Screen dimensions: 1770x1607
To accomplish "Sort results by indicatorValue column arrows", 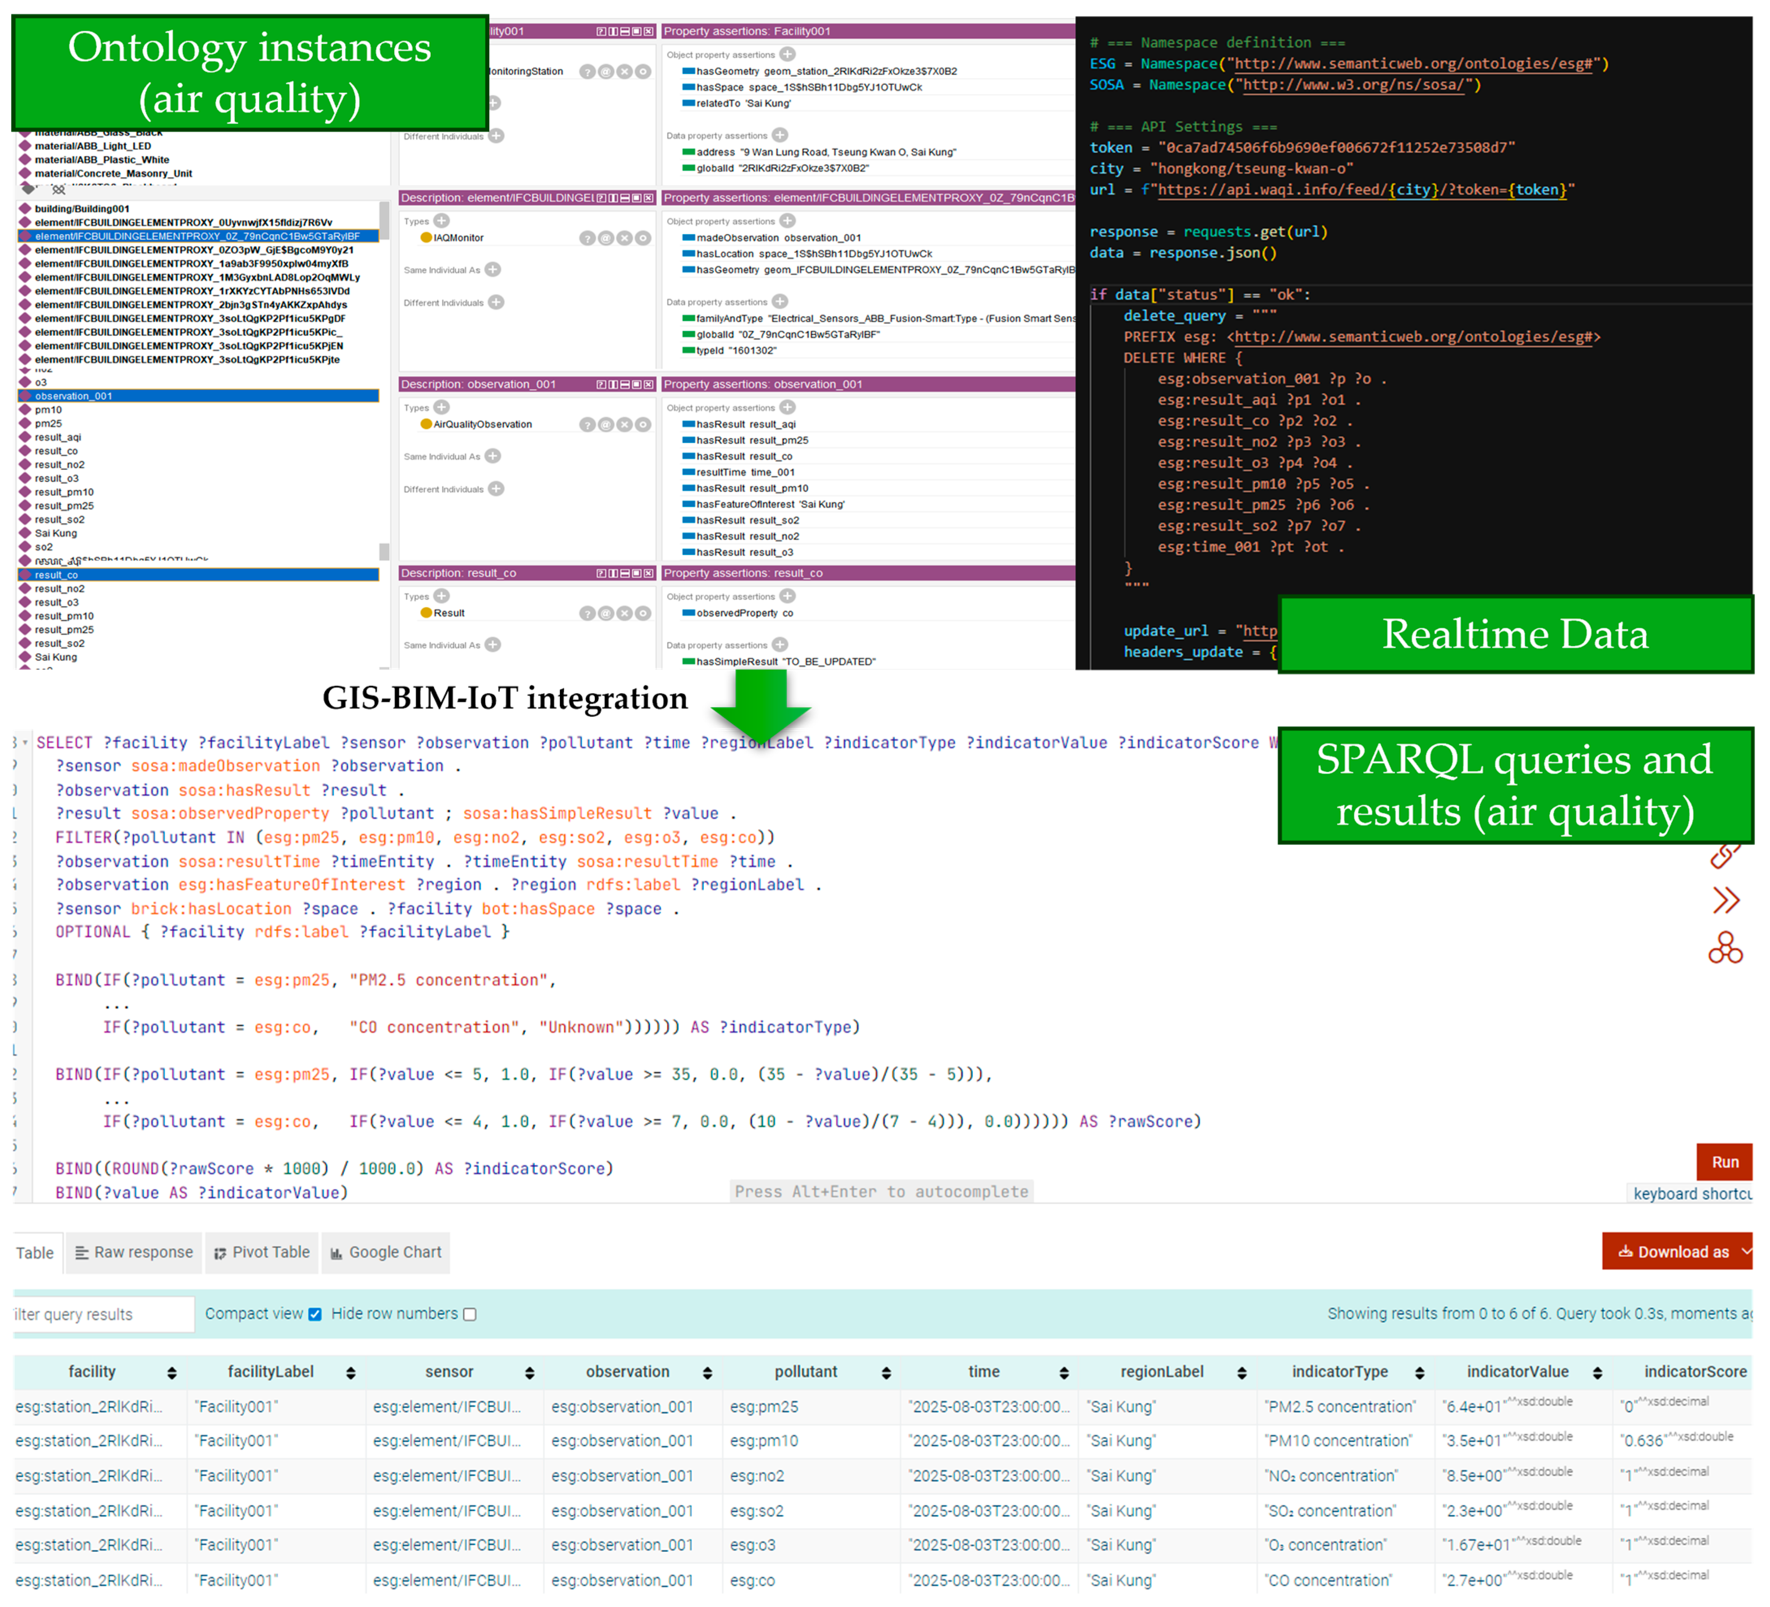I will (x=1597, y=1373).
